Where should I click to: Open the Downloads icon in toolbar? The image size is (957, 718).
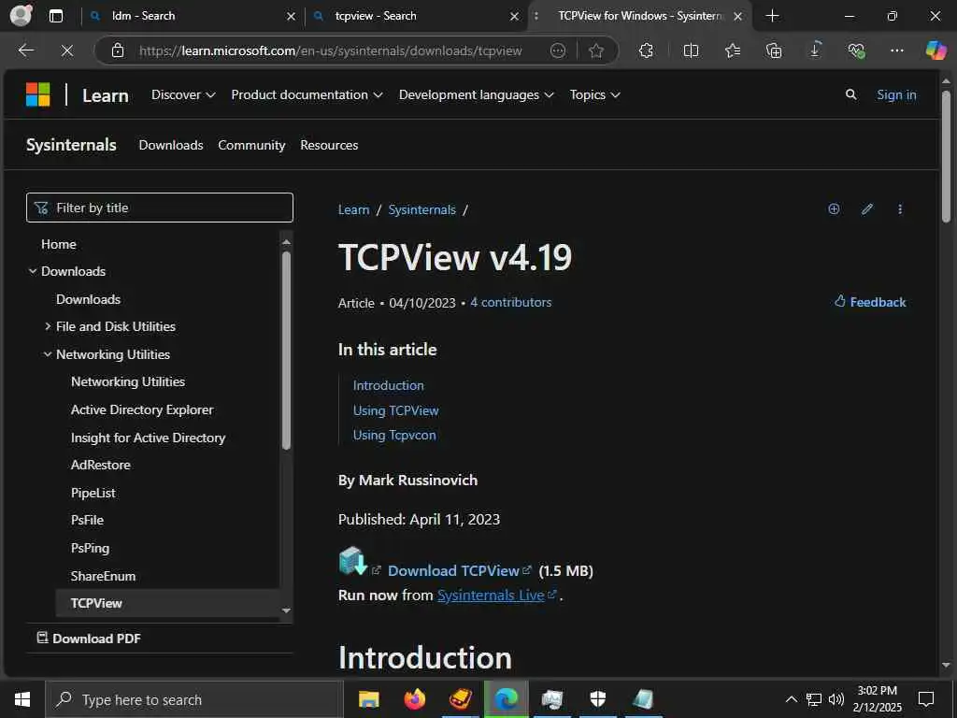point(815,50)
